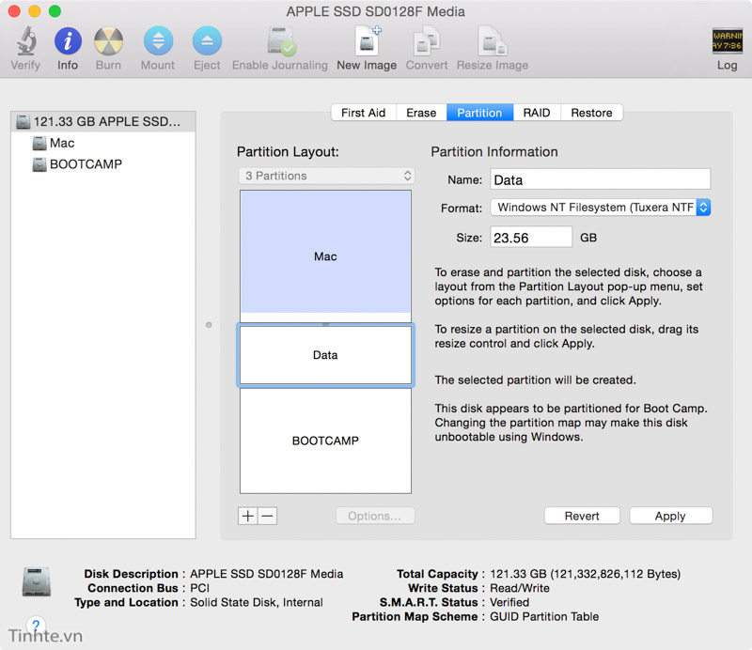
Task: Open the Log viewer icon
Action: point(727,41)
